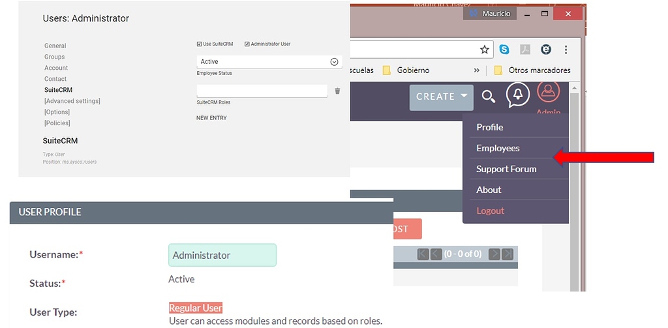Open the Contact section in the Users sidebar

(55, 79)
